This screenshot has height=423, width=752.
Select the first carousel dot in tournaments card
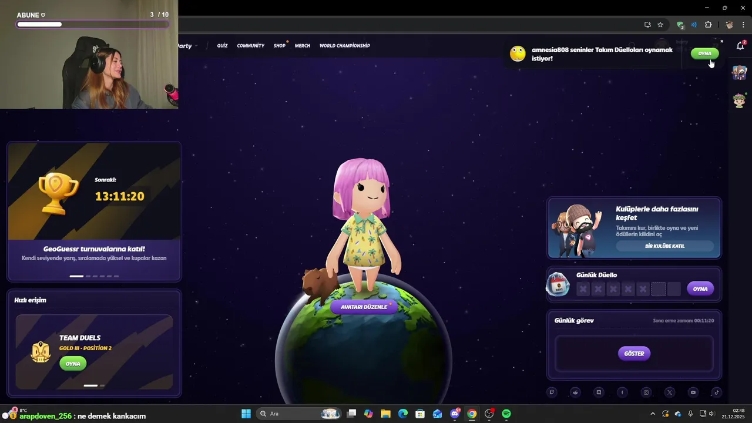pyautogui.click(x=76, y=276)
